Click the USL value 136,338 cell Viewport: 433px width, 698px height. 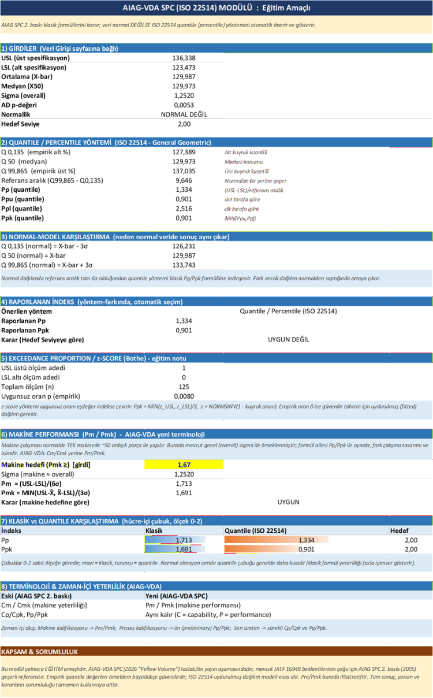184,58
